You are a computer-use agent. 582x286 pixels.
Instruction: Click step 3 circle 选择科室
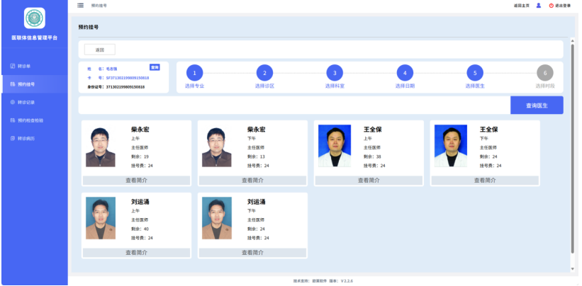click(x=335, y=72)
